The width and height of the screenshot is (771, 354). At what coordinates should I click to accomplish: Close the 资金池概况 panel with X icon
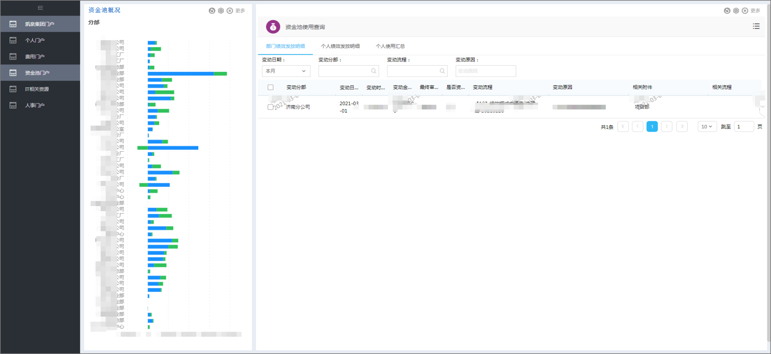[x=230, y=11]
